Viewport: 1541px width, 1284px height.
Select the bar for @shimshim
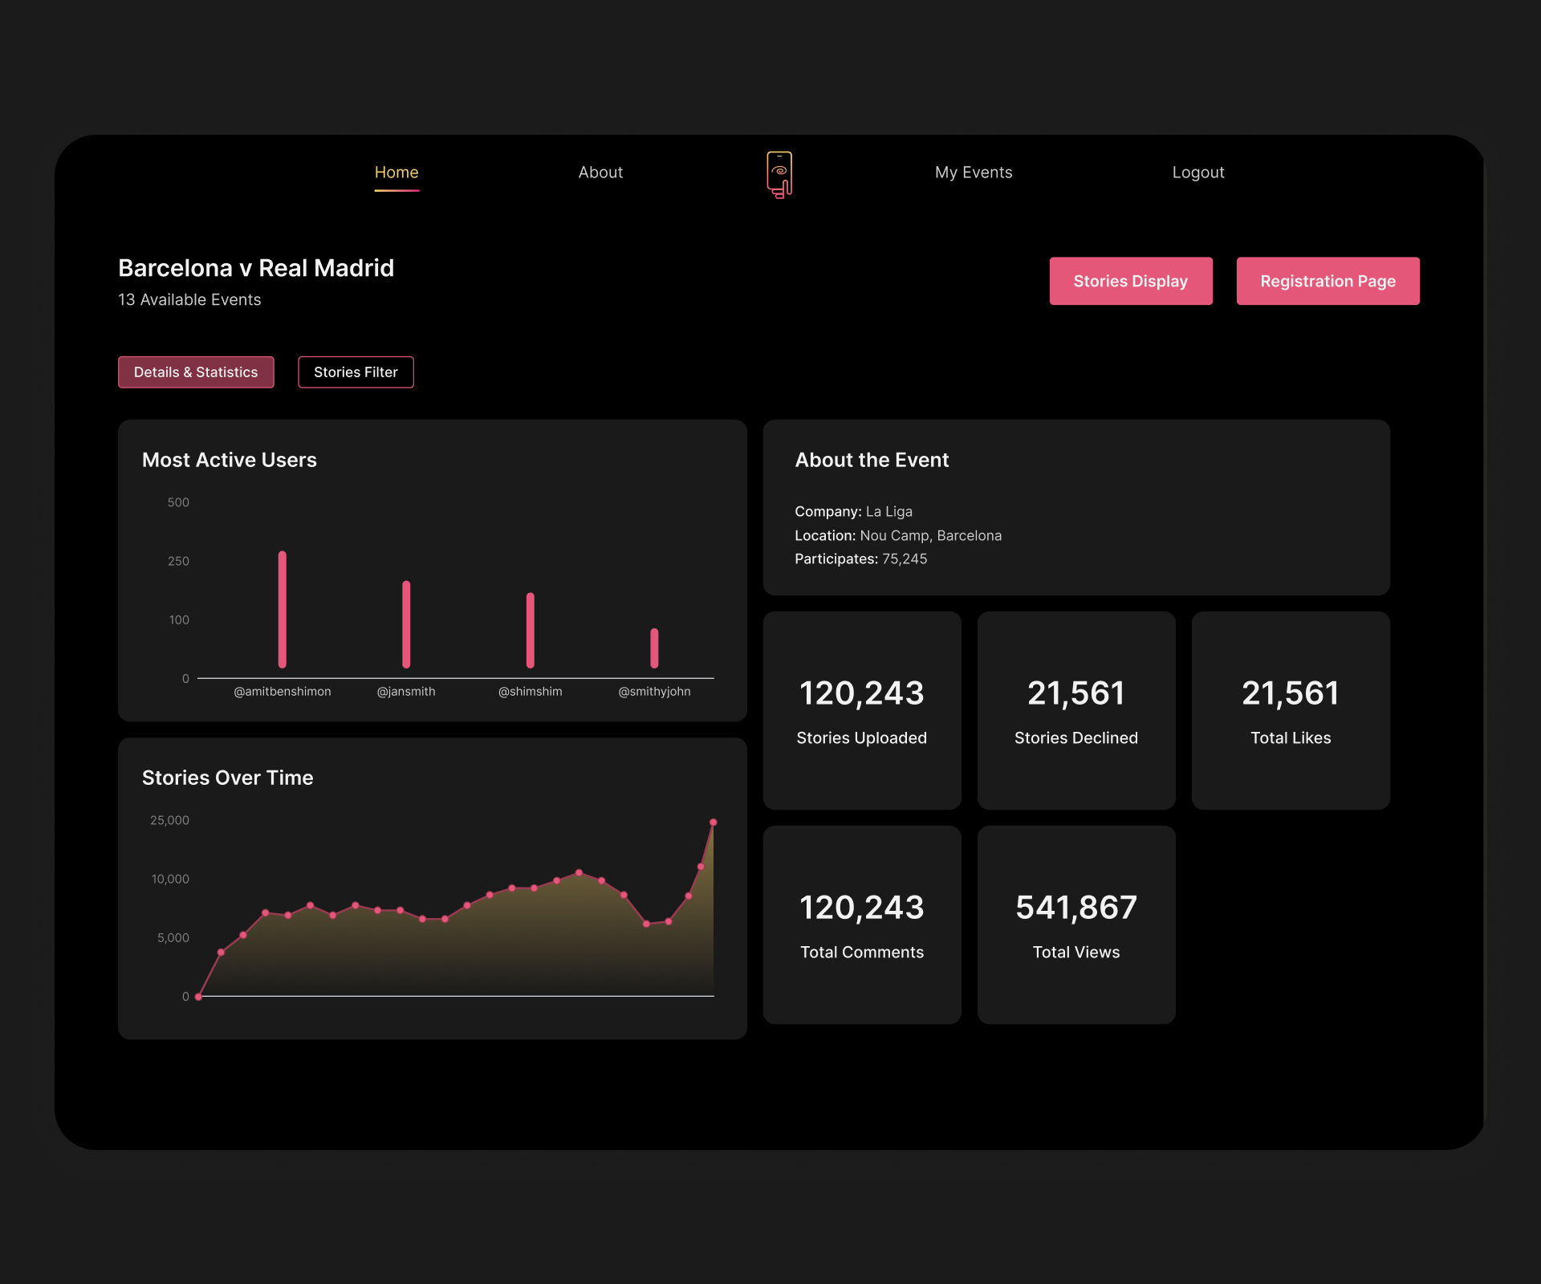click(530, 632)
